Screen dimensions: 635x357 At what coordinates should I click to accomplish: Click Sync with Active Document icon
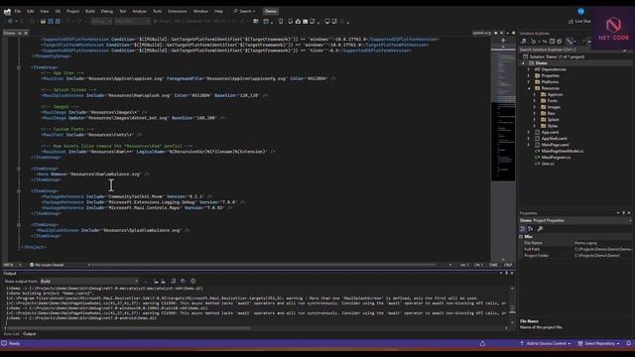coord(545,42)
